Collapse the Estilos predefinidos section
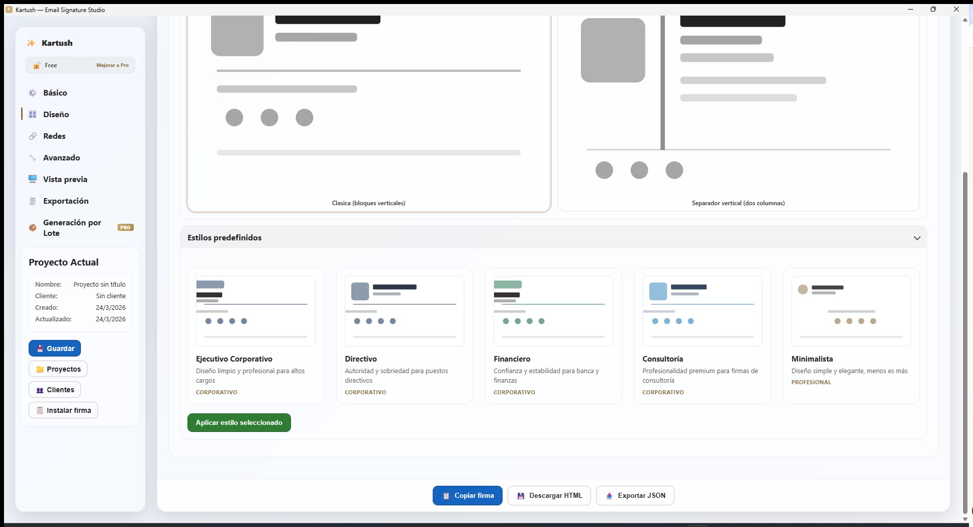The image size is (973, 527). click(x=917, y=238)
